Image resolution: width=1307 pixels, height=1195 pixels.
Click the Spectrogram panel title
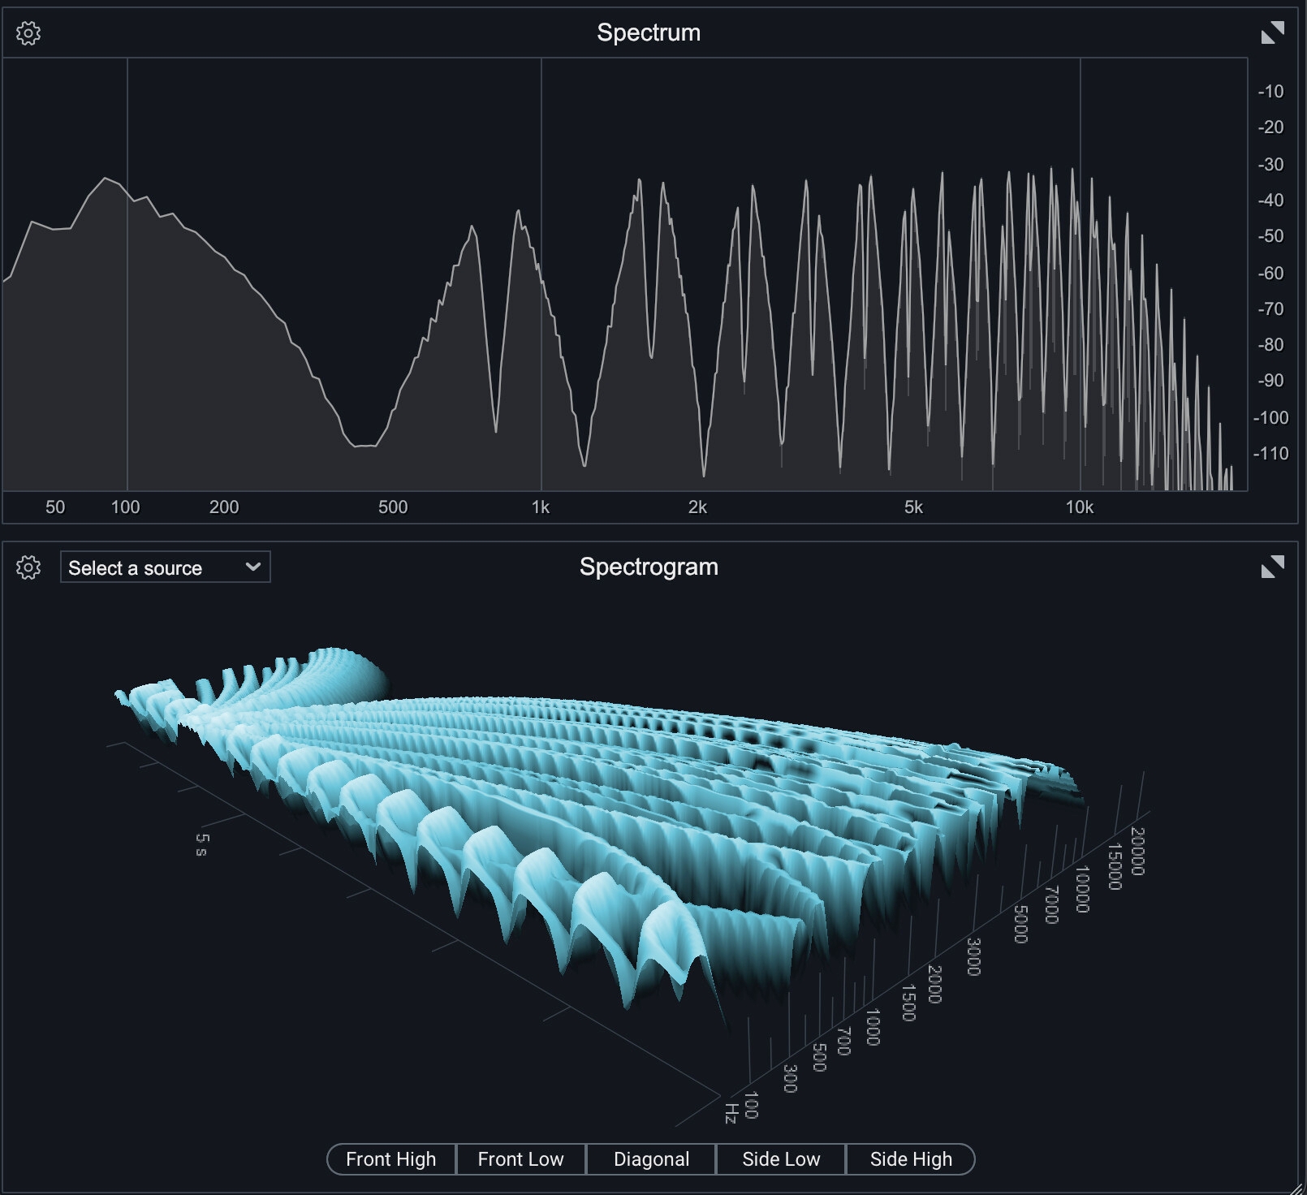[x=649, y=567]
